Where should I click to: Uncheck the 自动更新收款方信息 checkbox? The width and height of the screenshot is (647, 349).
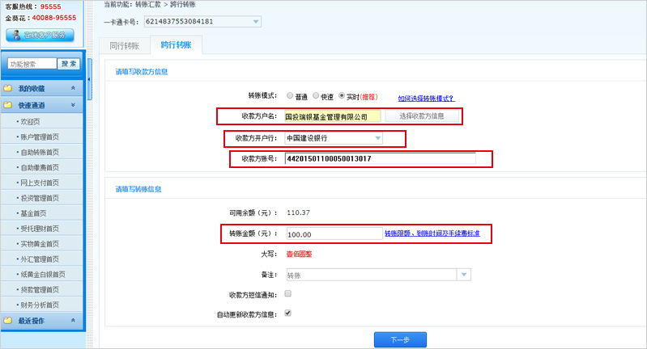click(287, 313)
